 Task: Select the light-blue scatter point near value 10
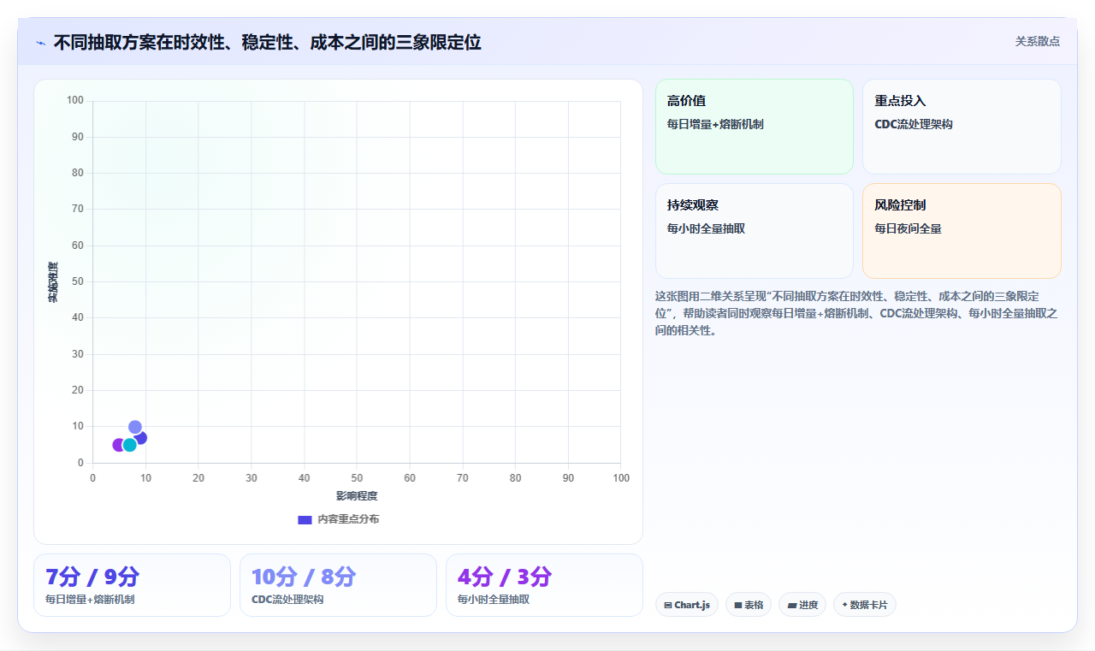click(x=135, y=427)
